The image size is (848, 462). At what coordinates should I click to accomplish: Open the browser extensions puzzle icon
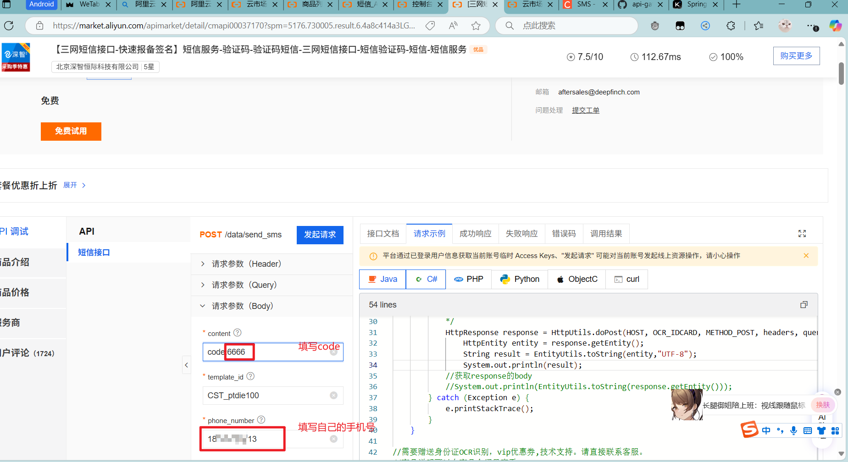[x=731, y=26]
